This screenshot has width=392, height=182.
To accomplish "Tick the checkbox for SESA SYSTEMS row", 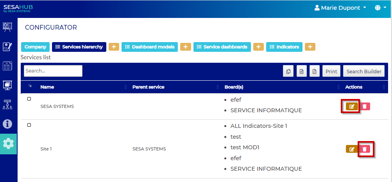I will click(x=29, y=99).
